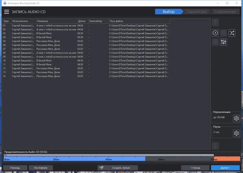Switch to the Параметры step tab
243x173 pixels.
click(197, 12)
